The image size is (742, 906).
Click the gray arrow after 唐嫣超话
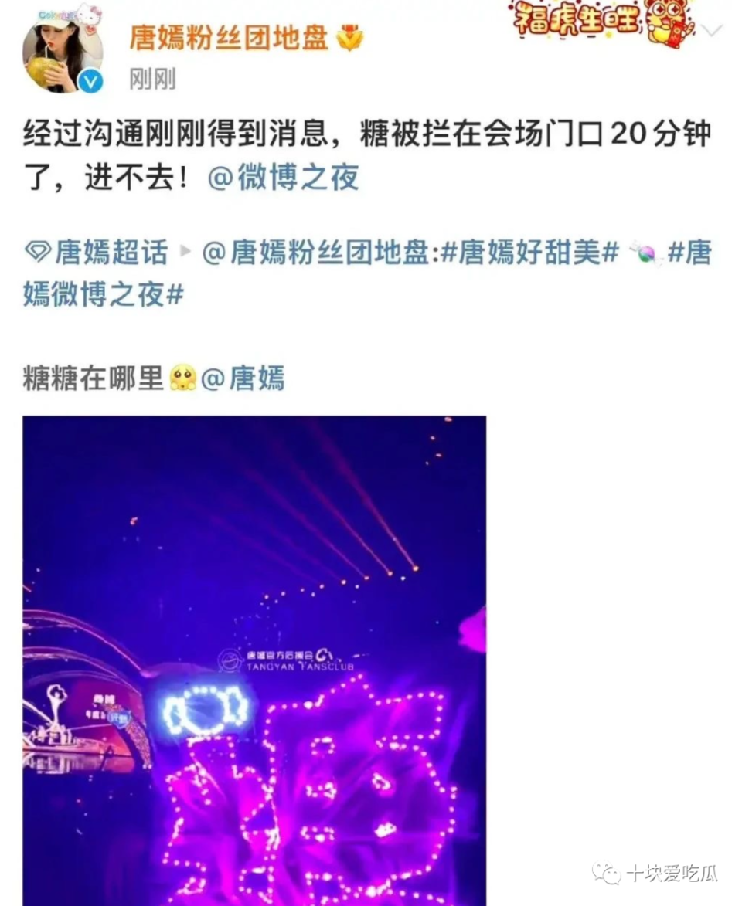click(x=185, y=251)
